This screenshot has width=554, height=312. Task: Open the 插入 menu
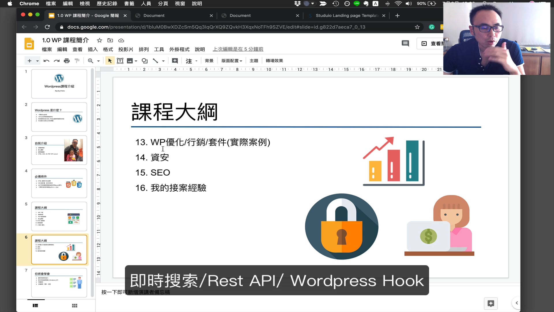coord(92,49)
